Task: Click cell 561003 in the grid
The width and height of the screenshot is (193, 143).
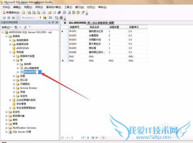Action: pos(78,40)
